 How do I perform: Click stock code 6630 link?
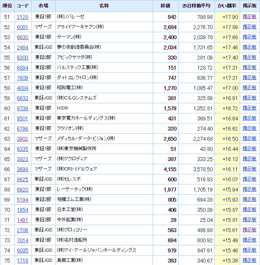pyautogui.click(x=22, y=37)
